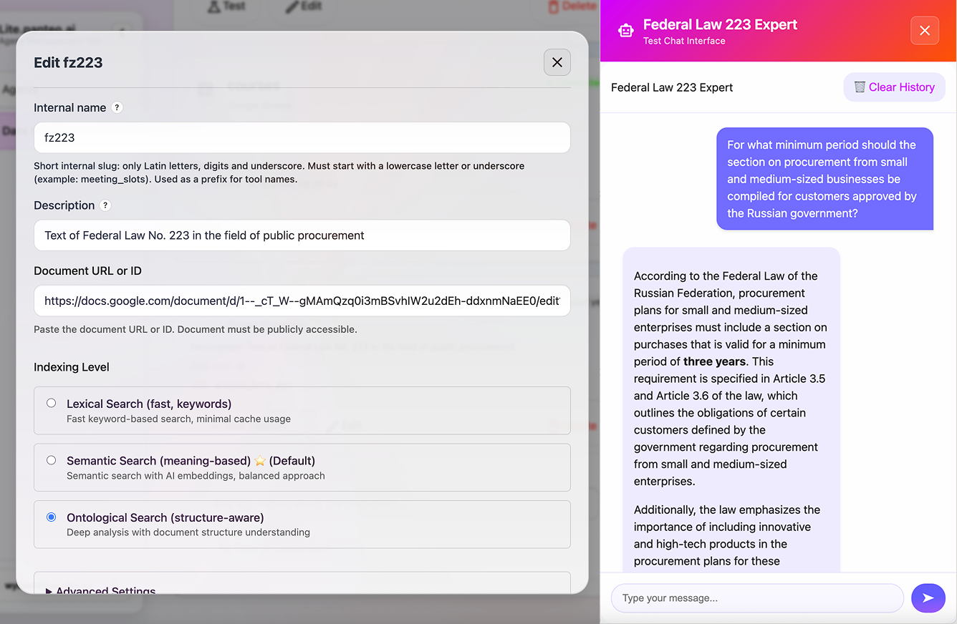Viewport: 957px width, 624px height.
Task: Click the Test button in background toolbar
Action: pyautogui.click(x=226, y=6)
